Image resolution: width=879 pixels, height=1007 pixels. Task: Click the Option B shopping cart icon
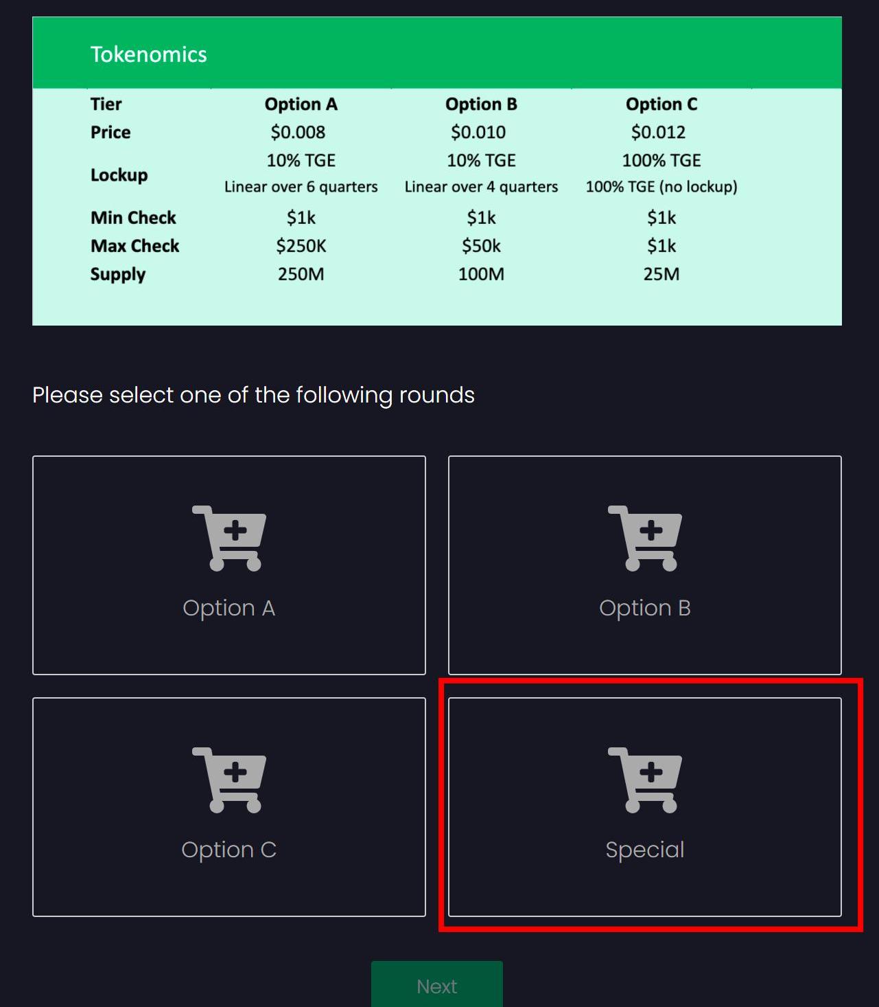[x=645, y=539]
